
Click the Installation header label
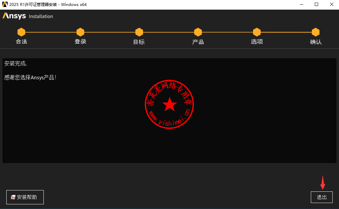(41, 17)
